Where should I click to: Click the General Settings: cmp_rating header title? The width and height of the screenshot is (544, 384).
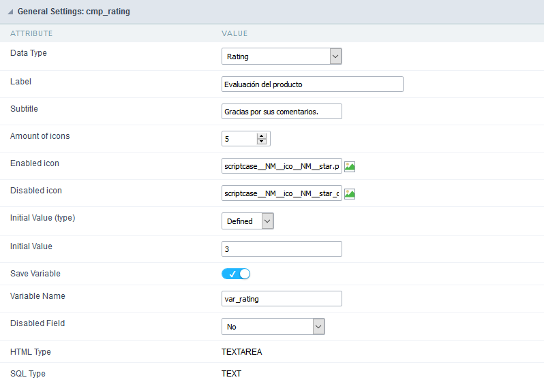tap(74, 12)
